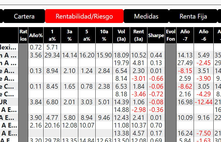Click the 5 a% column header
Screen dimensions: 221x142
87,35
